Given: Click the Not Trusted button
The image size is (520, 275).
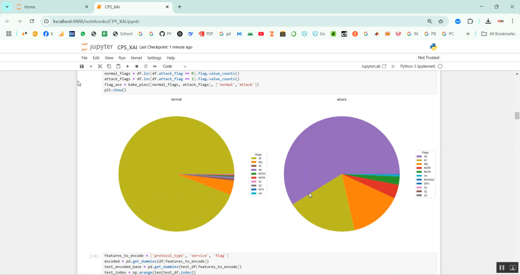Looking at the screenshot, I should click(x=428, y=57).
